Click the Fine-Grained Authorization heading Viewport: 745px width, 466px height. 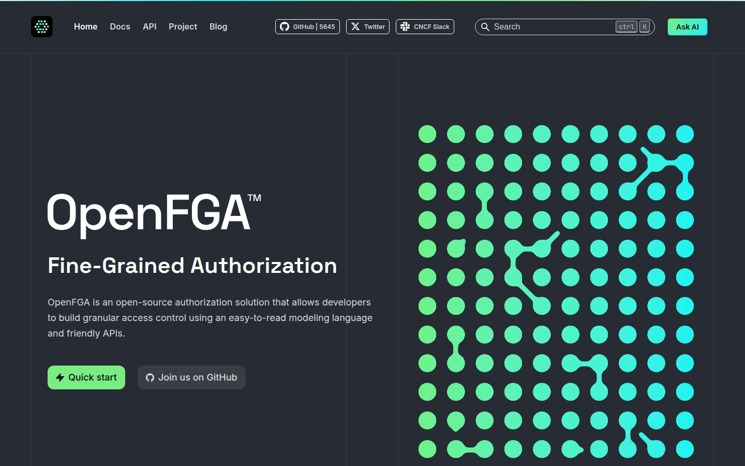tap(192, 266)
